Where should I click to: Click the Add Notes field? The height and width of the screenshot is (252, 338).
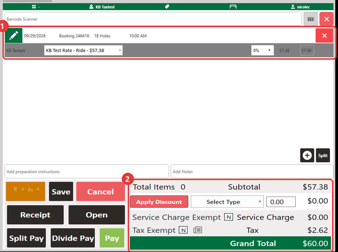point(252,171)
